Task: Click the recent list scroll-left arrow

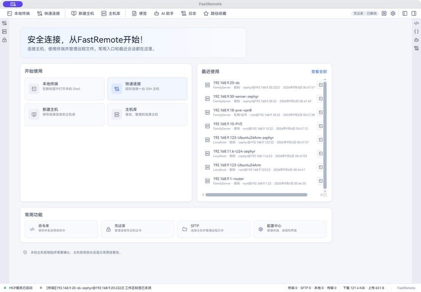Action: tap(203, 195)
